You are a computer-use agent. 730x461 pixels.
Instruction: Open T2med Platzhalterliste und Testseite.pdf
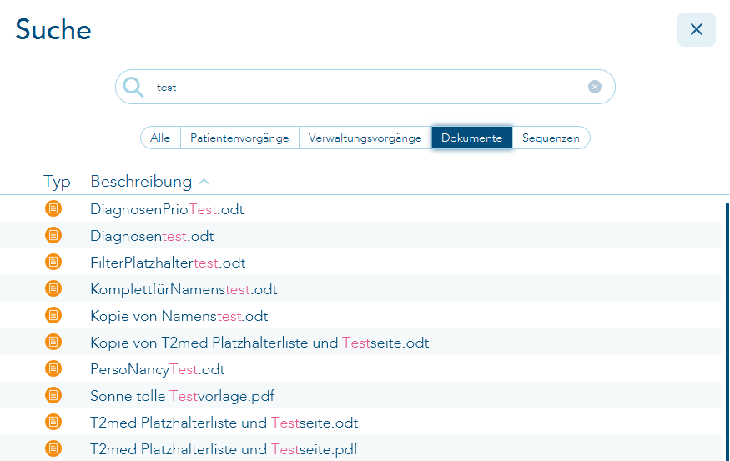click(x=224, y=449)
